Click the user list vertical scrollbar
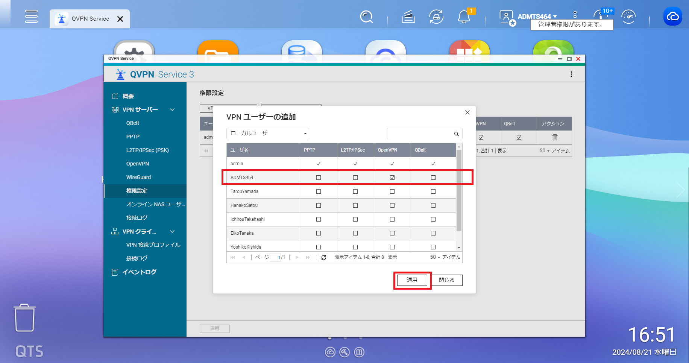Viewport: 689px width, 363px height. (459, 190)
